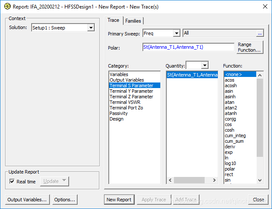Click the Function list scroll-up arrow
The height and width of the screenshot is (209, 272).
click(x=260, y=75)
